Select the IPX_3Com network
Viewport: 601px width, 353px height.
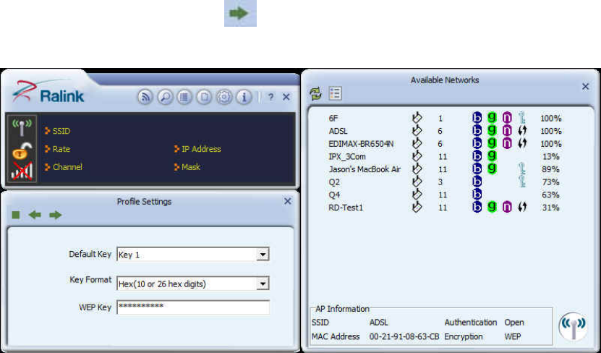click(x=347, y=156)
